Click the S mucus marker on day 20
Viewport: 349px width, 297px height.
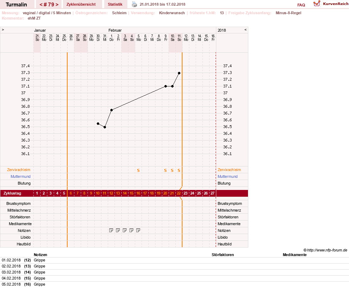click(165, 170)
